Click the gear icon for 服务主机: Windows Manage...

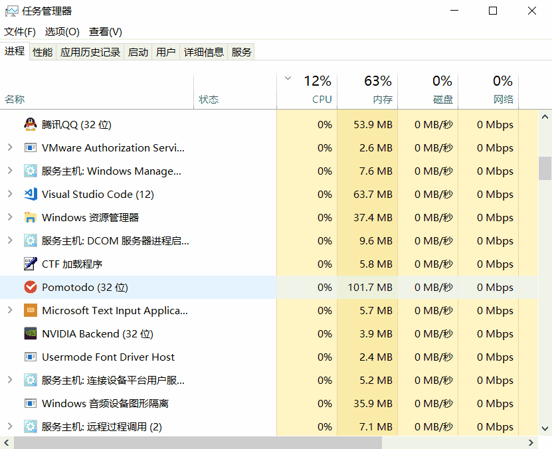pos(31,171)
